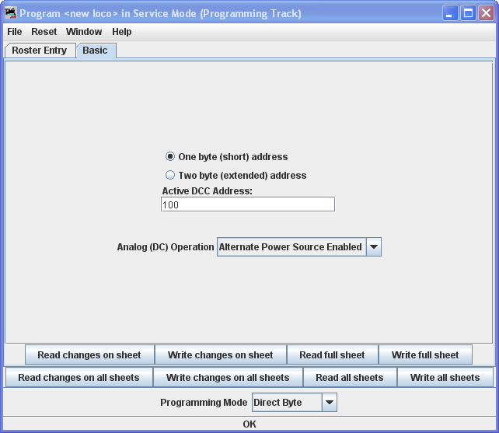Click Write full sheet button
Screen dimensions: 499x433
(425, 355)
